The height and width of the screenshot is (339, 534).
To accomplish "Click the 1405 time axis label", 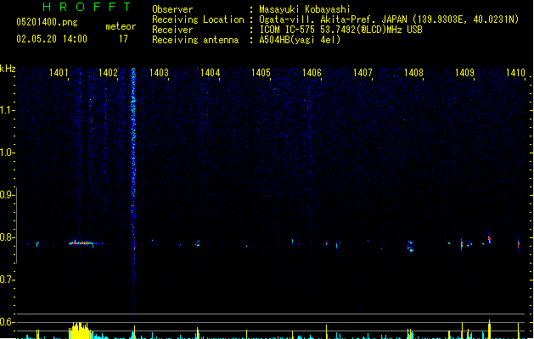I will [261, 73].
